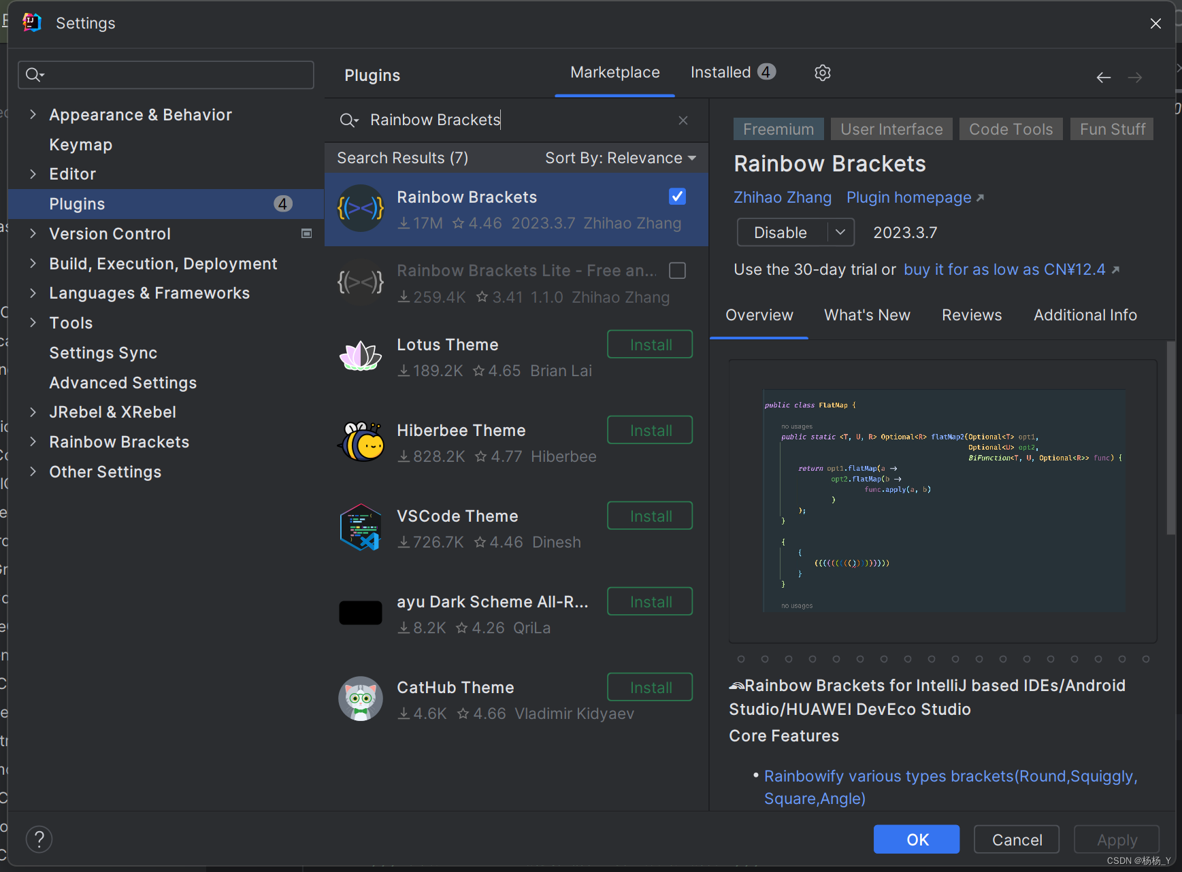The height and width of the screenshot is (872, 1182).
Task: Click the IntelliJ logo in title bar
Action: coord(32,22)
